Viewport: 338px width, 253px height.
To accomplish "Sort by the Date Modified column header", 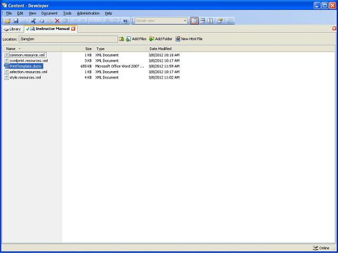I will pyautogui.click(x=166, y=49).
